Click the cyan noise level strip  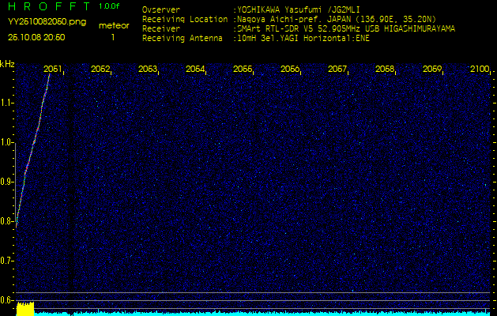(x=261, y=313)
